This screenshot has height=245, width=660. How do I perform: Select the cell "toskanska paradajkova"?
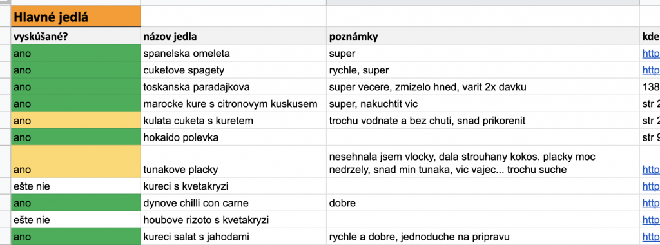coord(233,87)
